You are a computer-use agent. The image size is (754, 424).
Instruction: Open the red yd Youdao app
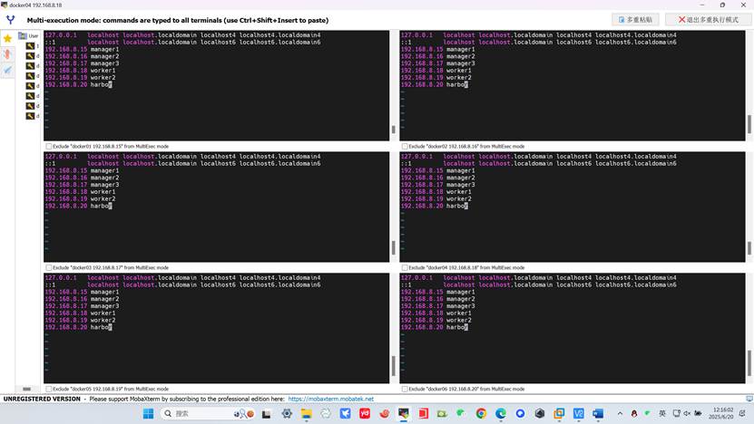[365, 413]
